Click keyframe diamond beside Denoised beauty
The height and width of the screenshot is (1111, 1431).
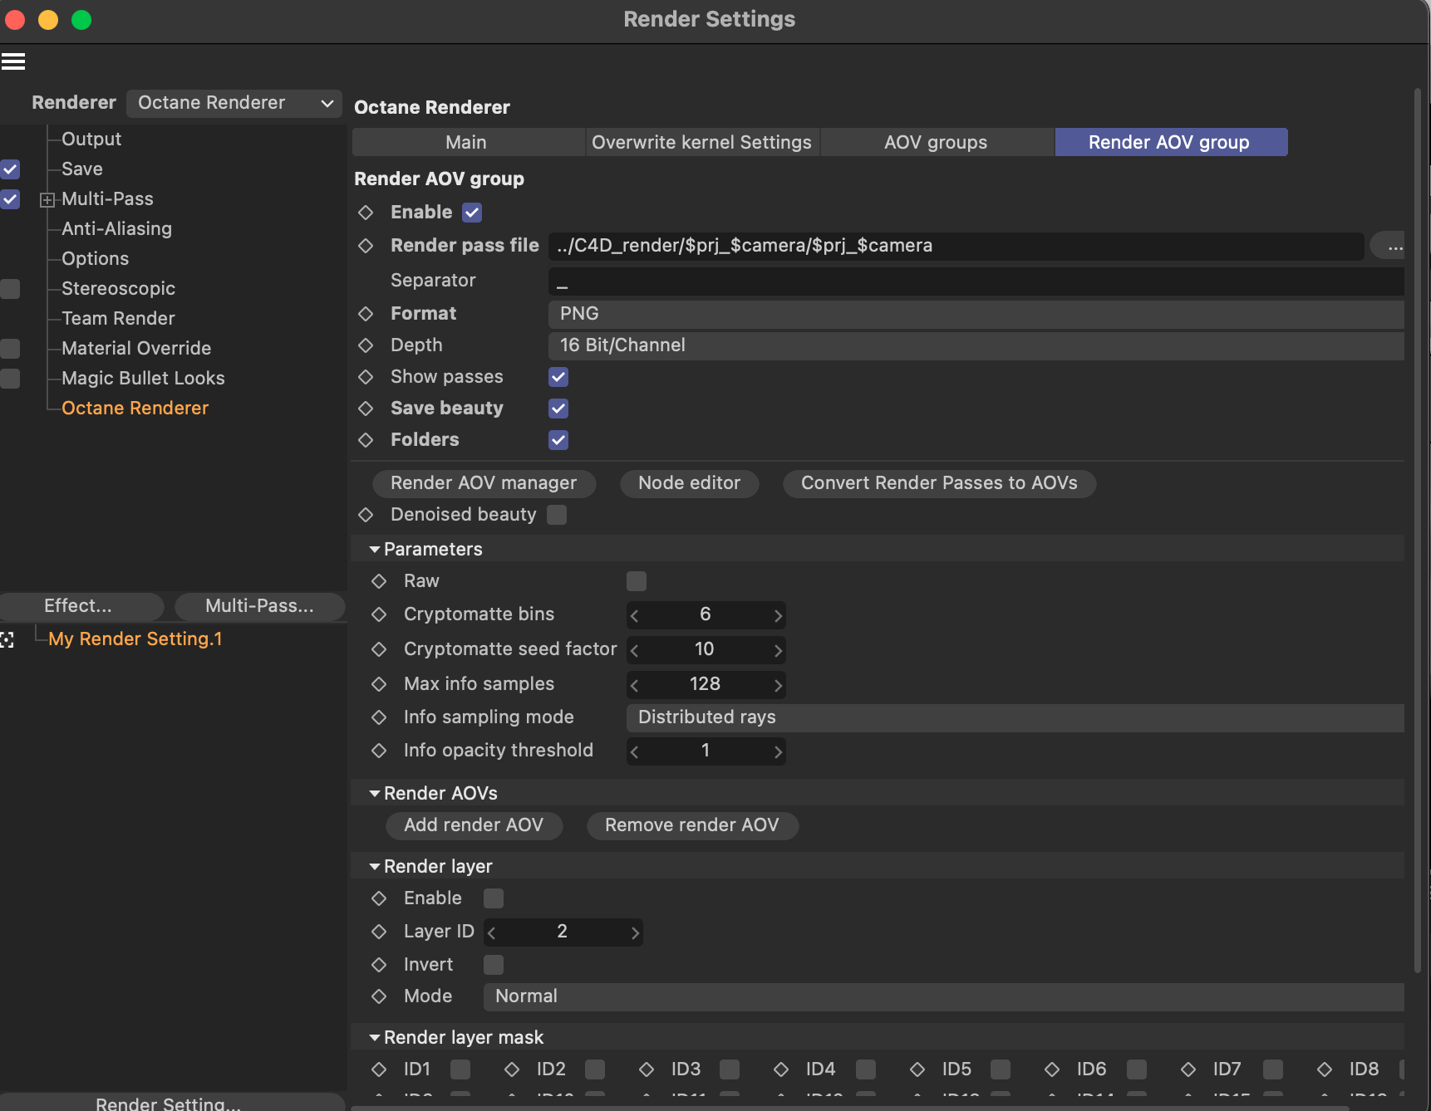[366, 515]
